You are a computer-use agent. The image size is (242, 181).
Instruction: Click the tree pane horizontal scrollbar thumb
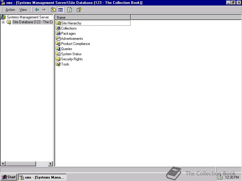(x=21, y=164)
